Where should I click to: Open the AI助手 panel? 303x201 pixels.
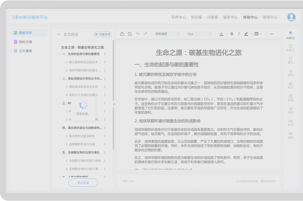pos(290,35)
